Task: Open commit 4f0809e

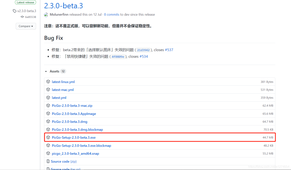Action: click(x=118, y=57)
